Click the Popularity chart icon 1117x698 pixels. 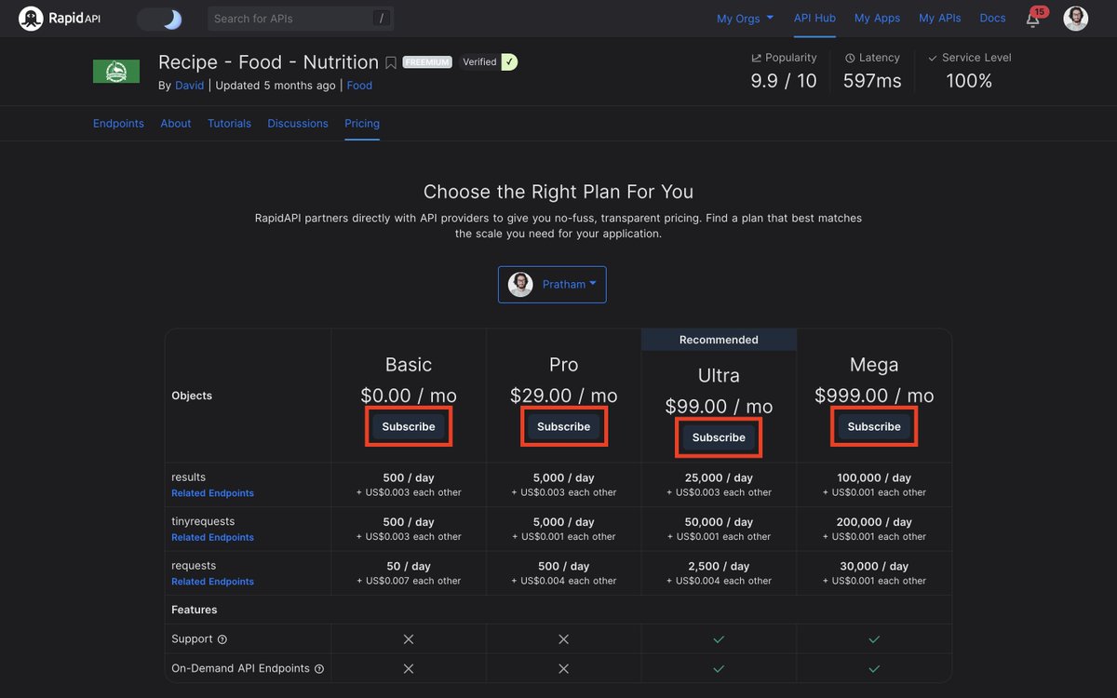(756, 58)
